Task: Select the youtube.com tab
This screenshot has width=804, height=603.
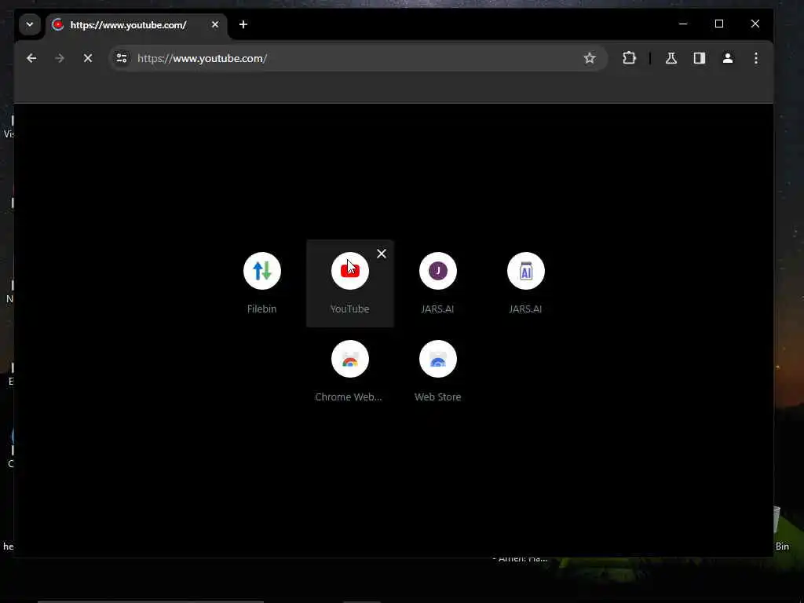Action: point(137,24)
